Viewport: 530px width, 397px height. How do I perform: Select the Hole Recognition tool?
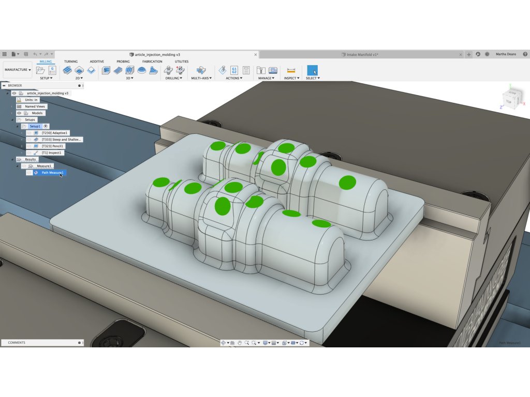180,70
